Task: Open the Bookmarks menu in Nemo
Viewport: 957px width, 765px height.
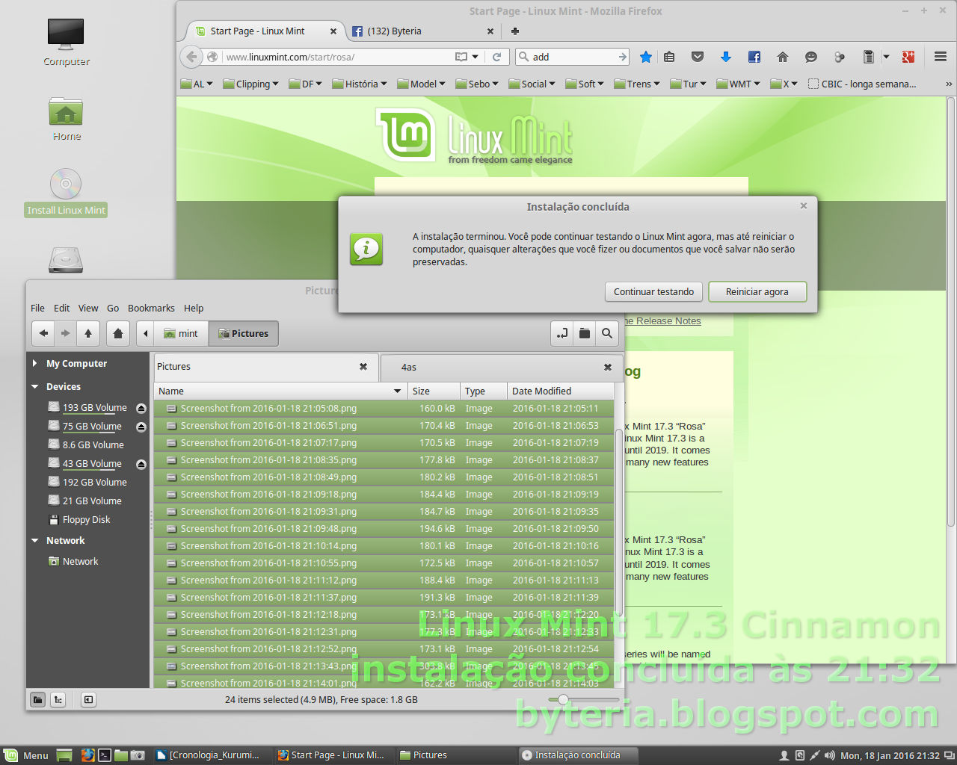Action: click(x=151, y=308)
